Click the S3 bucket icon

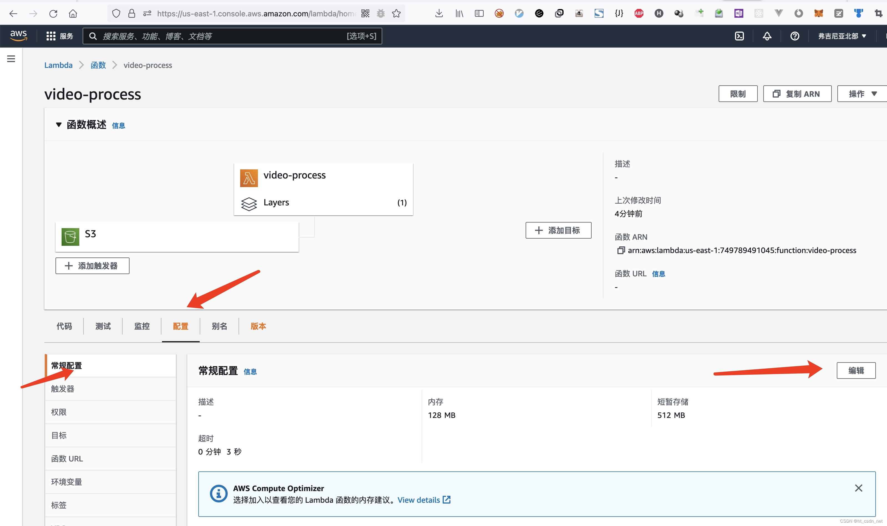click(70, 237)
